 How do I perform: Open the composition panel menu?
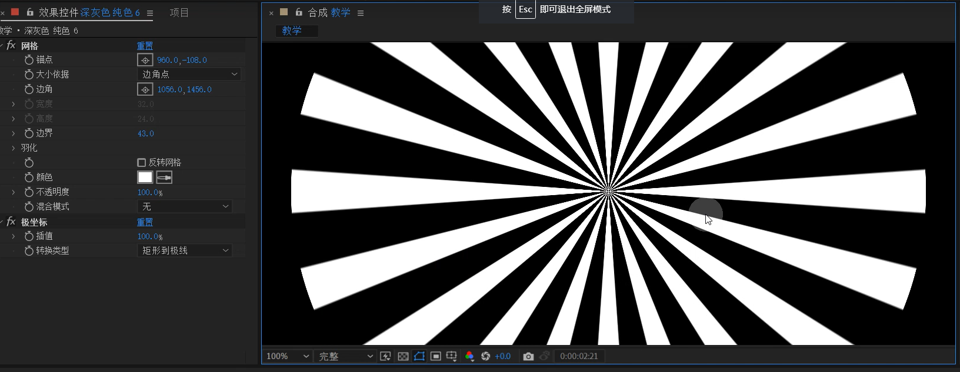point(361,13)
